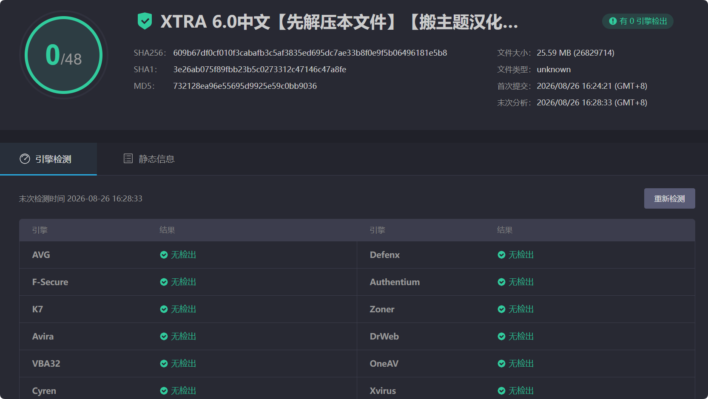Image resolution: width=708 pixels, height=399 pixels.
Task: Click the green check icon in the Defenx row
Action: [x=501, y=255]
